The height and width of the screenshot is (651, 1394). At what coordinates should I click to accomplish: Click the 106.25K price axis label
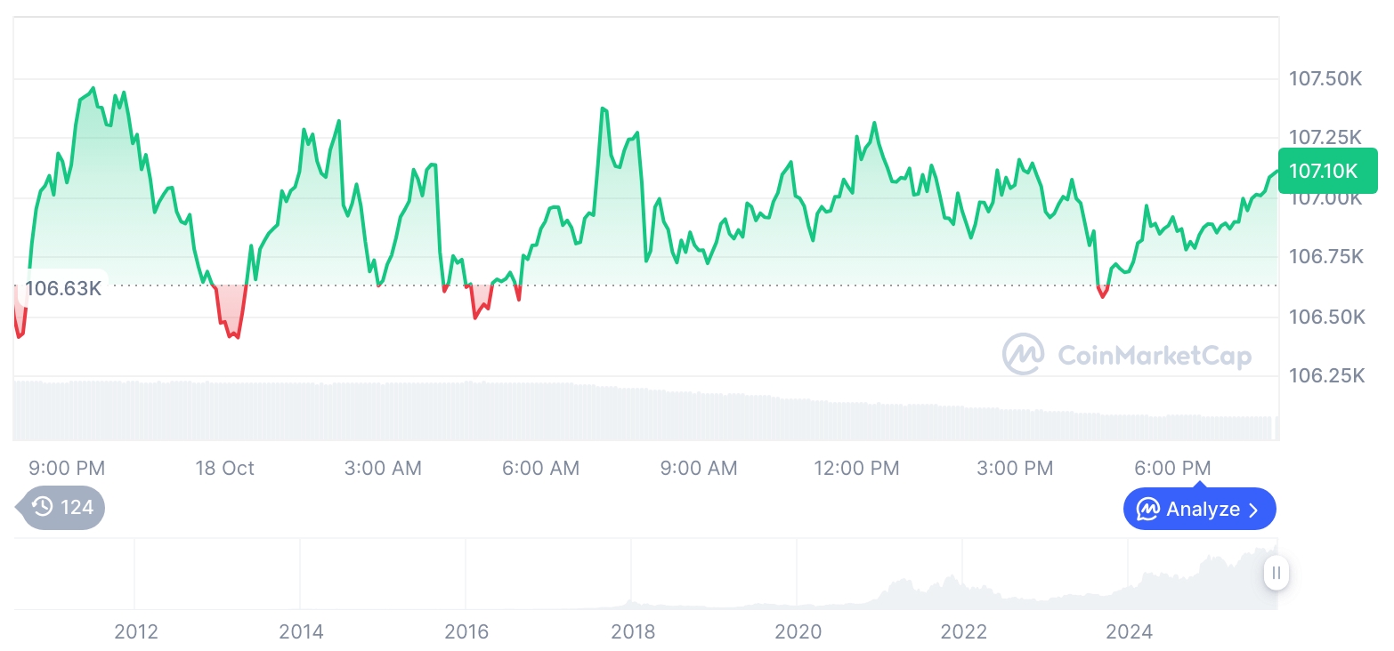coord(1325,376)
